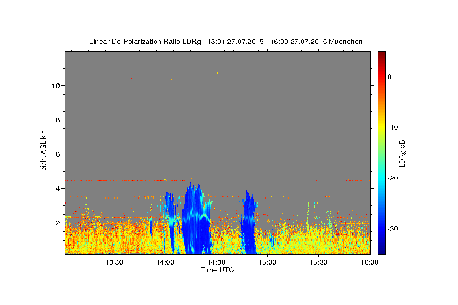Image resolution: width=458 pixels, height=305 pixels.
Task: Click the blue precipitation column near 14:50
Action: coord(249,222)
